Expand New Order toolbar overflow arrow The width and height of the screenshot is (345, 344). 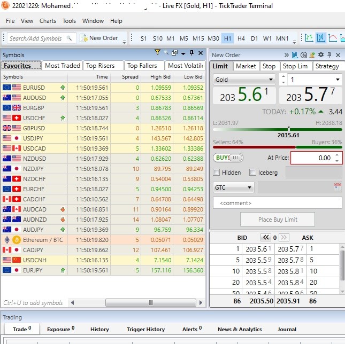(124, 42)
